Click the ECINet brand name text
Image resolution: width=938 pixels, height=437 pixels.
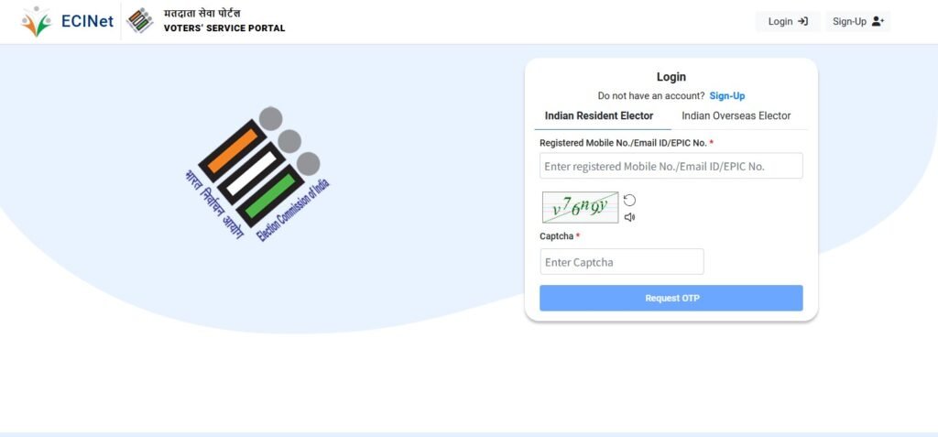point(87,21)
